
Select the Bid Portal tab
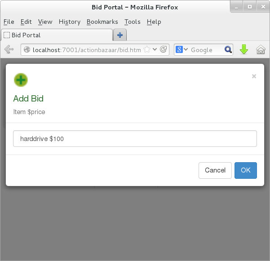[56, 35]
